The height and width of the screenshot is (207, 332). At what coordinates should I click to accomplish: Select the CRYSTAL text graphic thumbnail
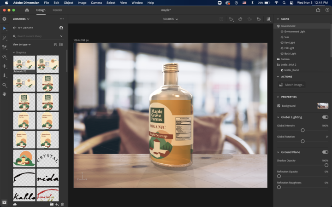click(x=47, y=158)
